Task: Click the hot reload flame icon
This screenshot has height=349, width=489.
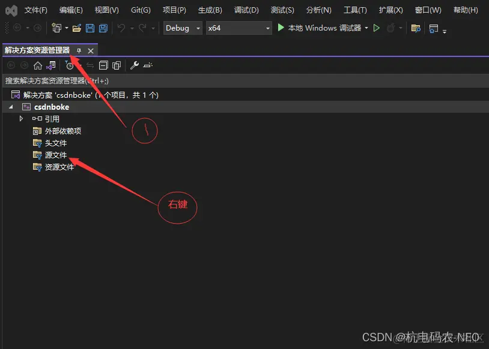Action: point(390,28)
